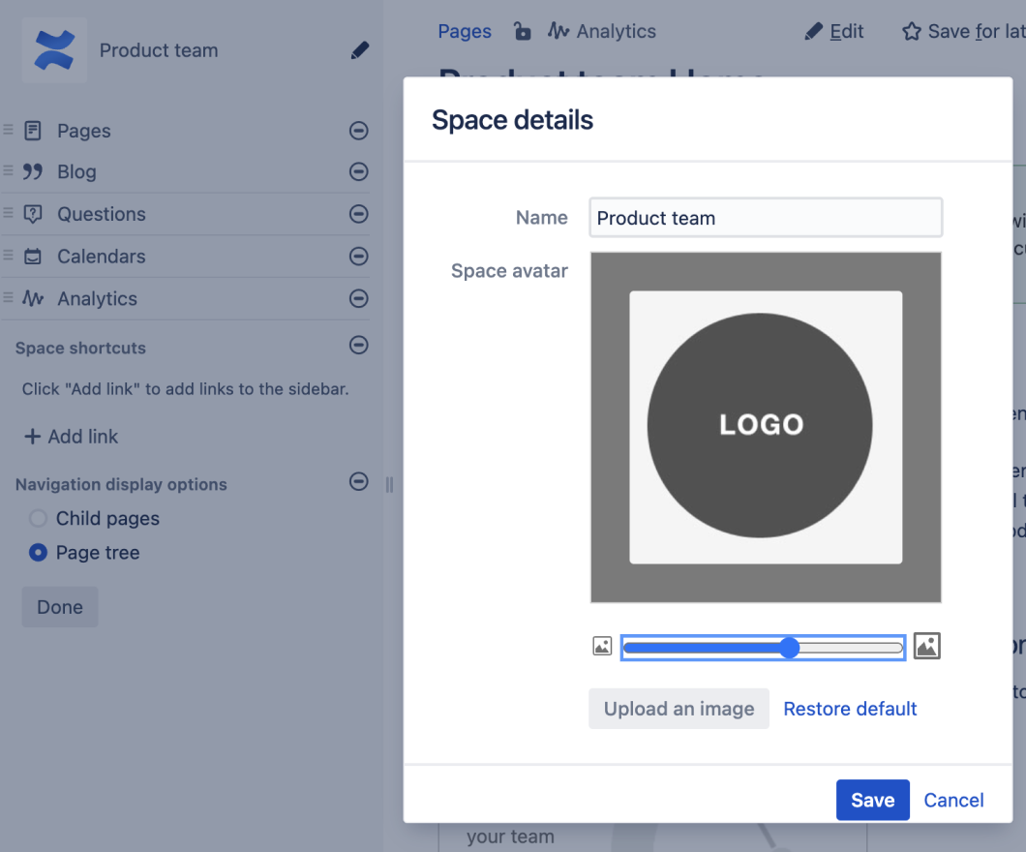This screenshot has width=1026, height=852.
Task: Collapse Navigation display options section
Action: click(x=359, y=481)
